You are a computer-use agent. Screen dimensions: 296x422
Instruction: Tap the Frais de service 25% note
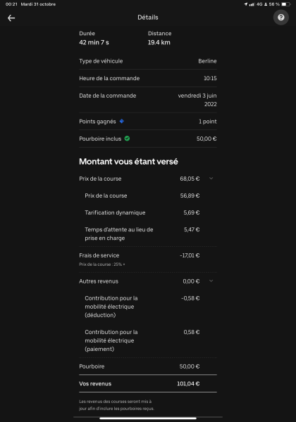pos(102,264)
